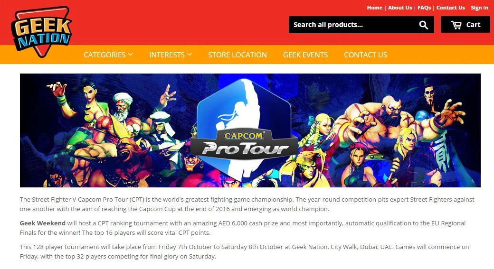Image resolution: width=494 pixels, height=269 pixels.
Task: Click the Home link at top
Action: pyautogui.click(x=375, y=8)
